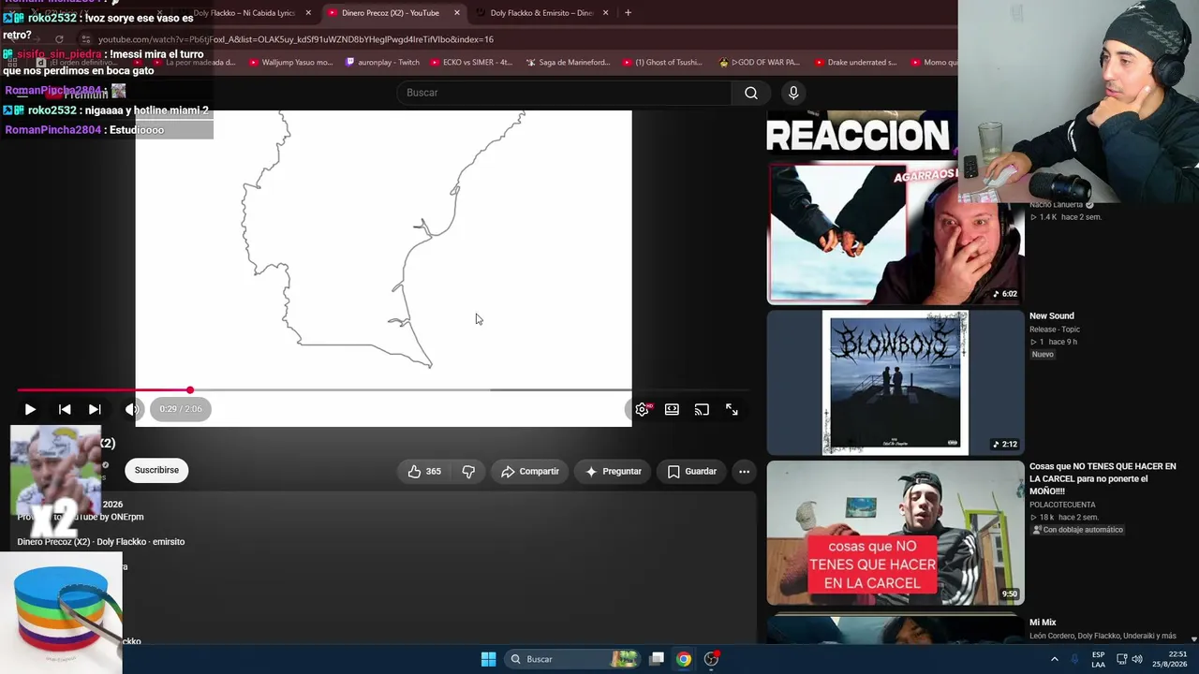Open the more actions three-dot menu
Screen dimensions: 1199x674
pyautogui.click(x=744, y=472)
